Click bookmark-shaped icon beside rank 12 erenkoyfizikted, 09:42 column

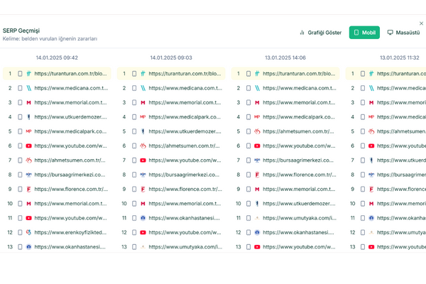20,232
